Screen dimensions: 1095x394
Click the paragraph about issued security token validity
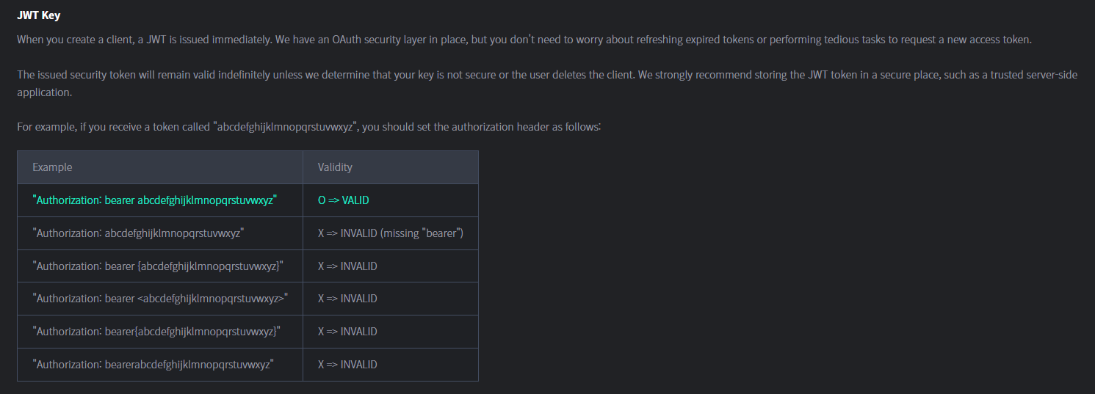547,84
